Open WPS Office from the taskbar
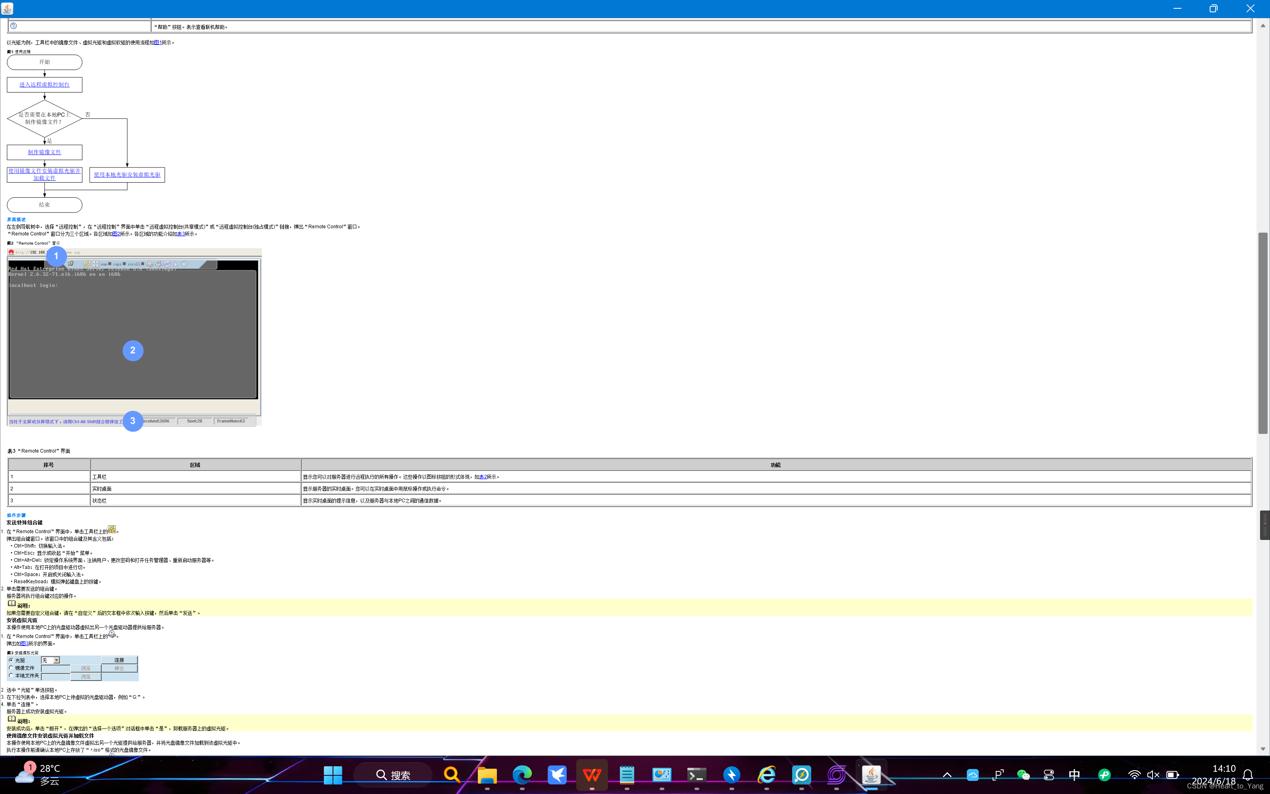Viewport: 1270px width, 794px height. coord(591,775)
